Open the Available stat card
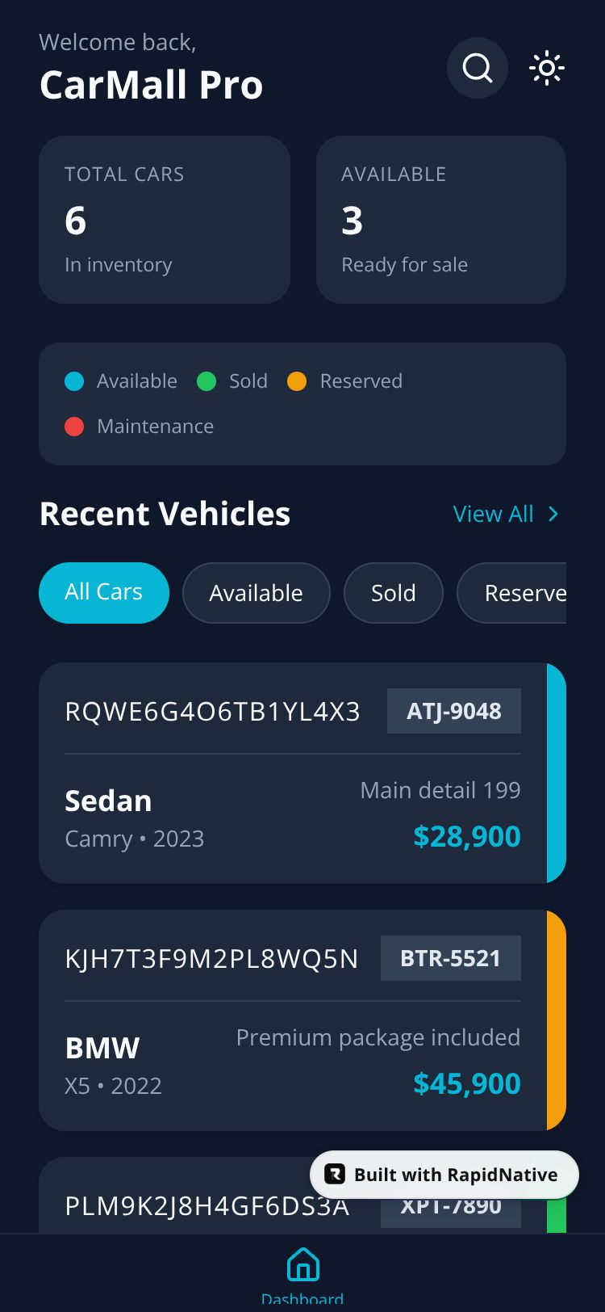The width and height of the screenshot is (605, 1312). point(441,220)
